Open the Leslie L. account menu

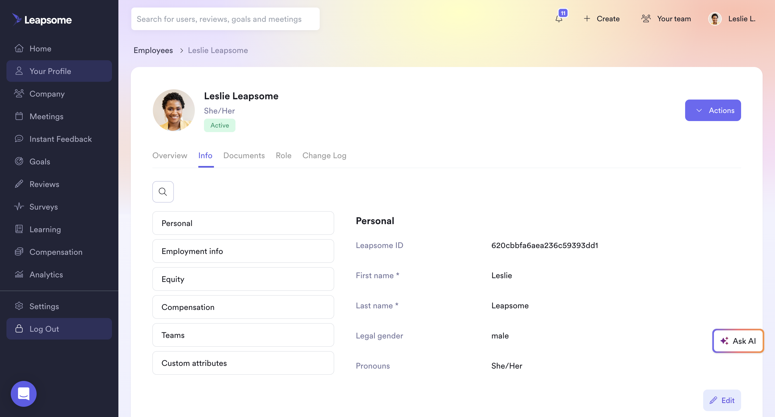[x=742, y=19]
